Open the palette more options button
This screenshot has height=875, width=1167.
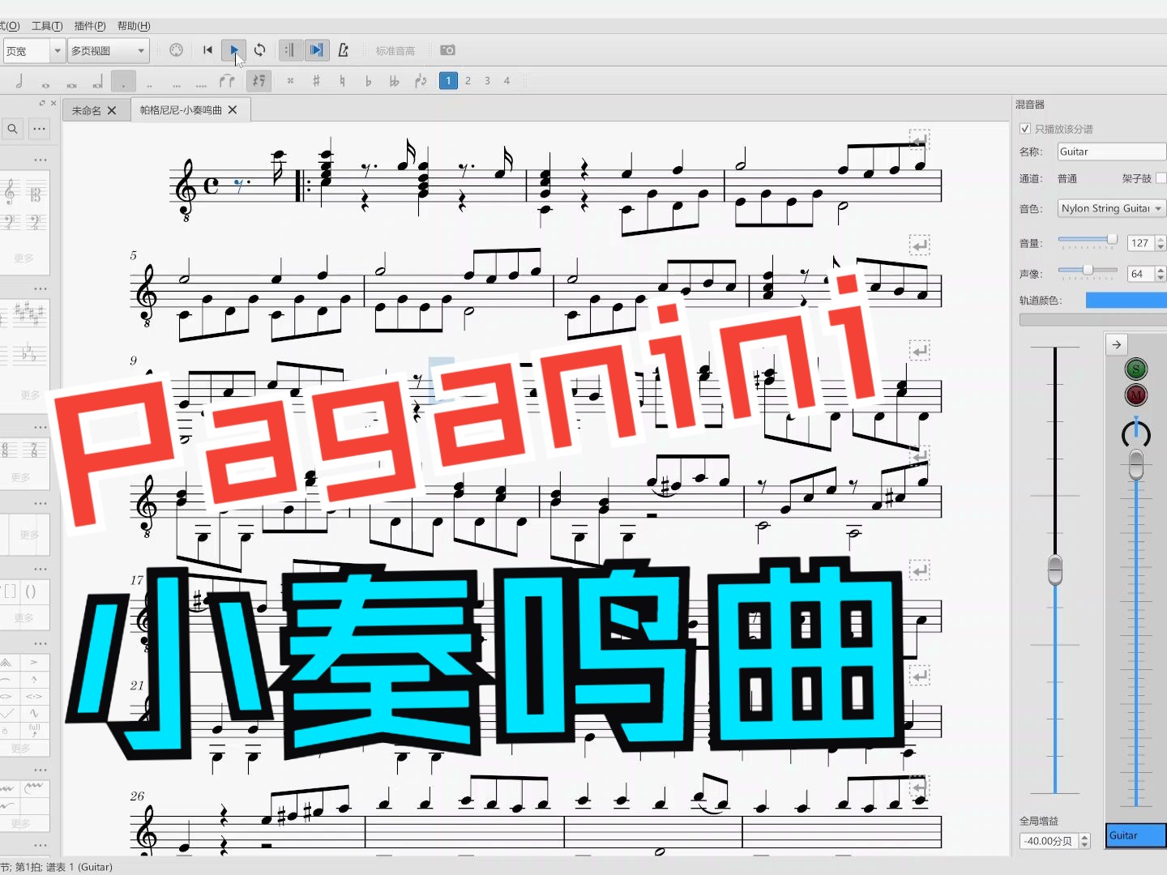(39, 129)
